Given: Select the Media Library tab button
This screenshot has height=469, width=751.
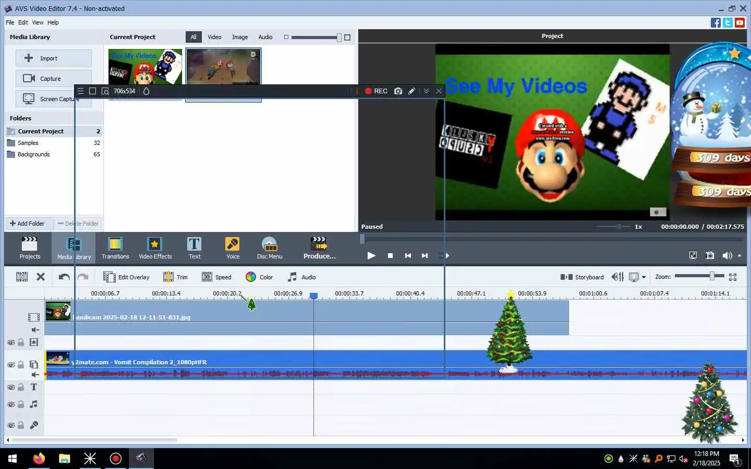Looking at the screenshot, I should pyautogui.click(x=74, y=248).
